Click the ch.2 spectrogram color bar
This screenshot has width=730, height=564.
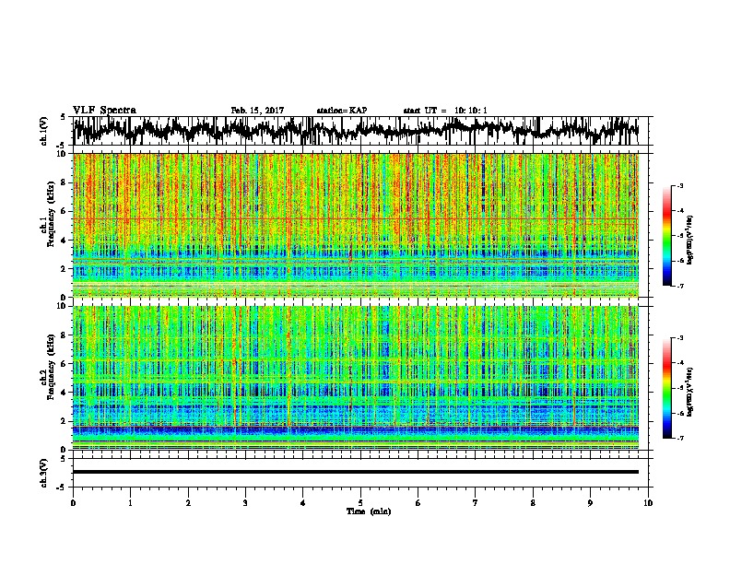[666, 388]
